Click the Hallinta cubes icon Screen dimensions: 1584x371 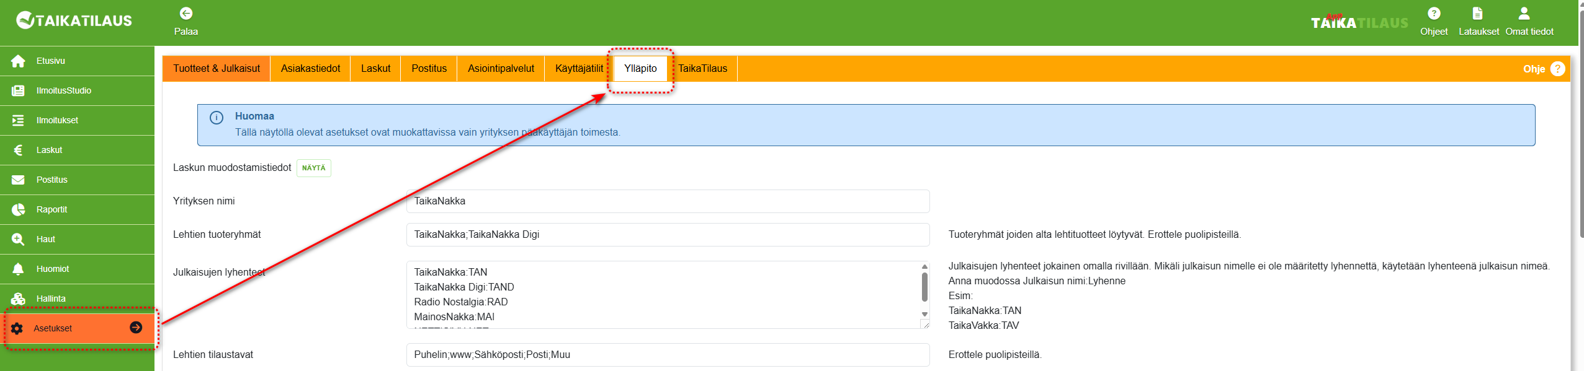point(18,299)
